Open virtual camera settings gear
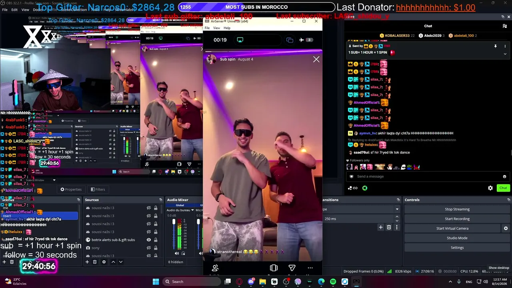This screenshot has height=288, width=512. 506,228
